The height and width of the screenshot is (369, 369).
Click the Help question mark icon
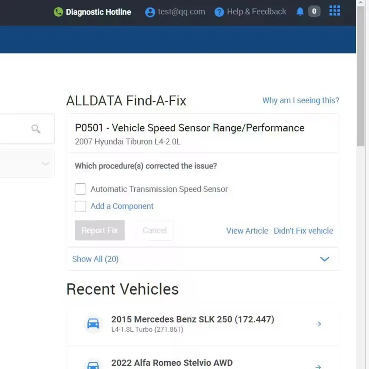point(219,12)
